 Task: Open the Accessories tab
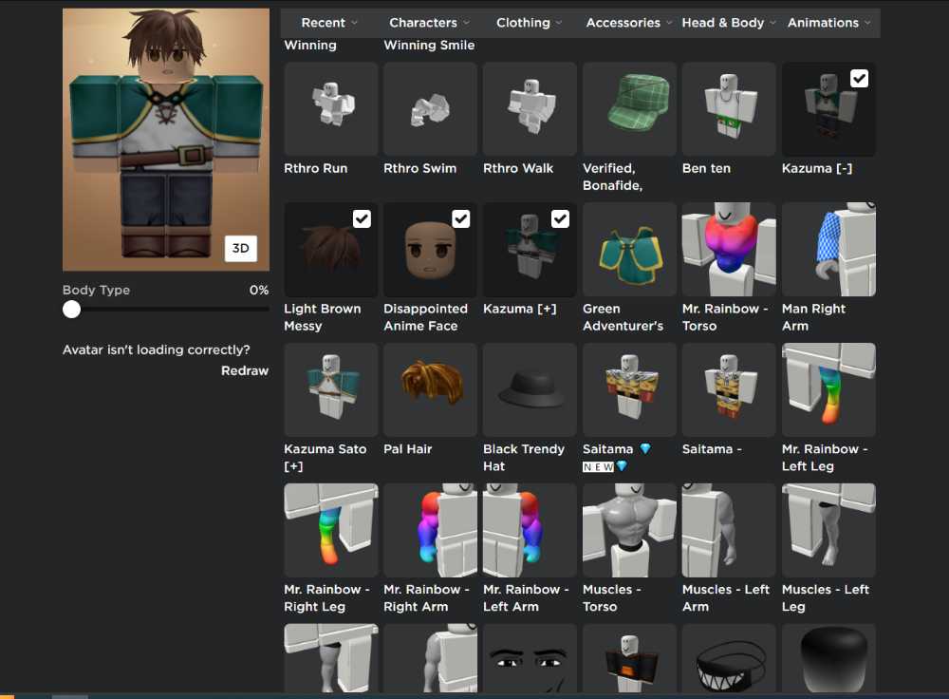623,23
